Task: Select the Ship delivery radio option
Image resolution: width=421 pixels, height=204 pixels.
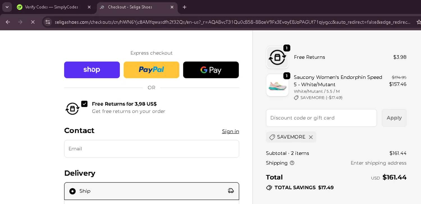Action: tap(72, 191)
